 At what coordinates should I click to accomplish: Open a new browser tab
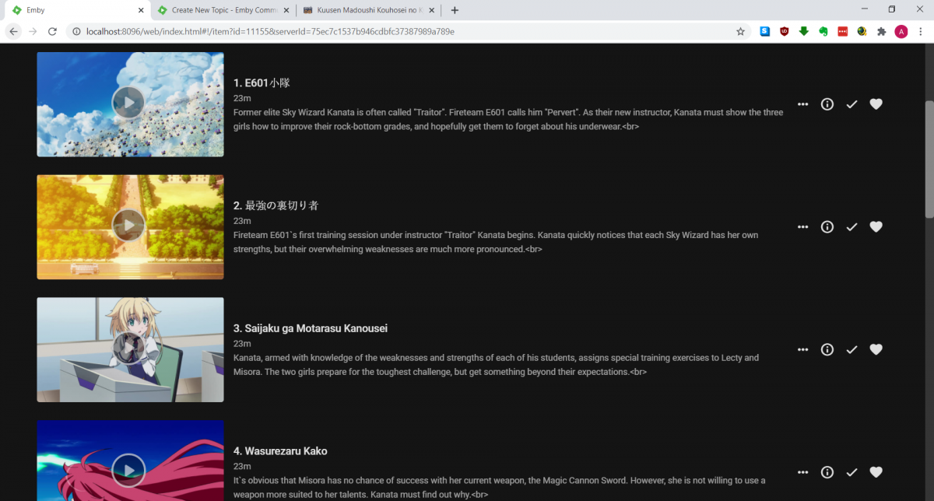pyautogui.click(x=455, y=10)
